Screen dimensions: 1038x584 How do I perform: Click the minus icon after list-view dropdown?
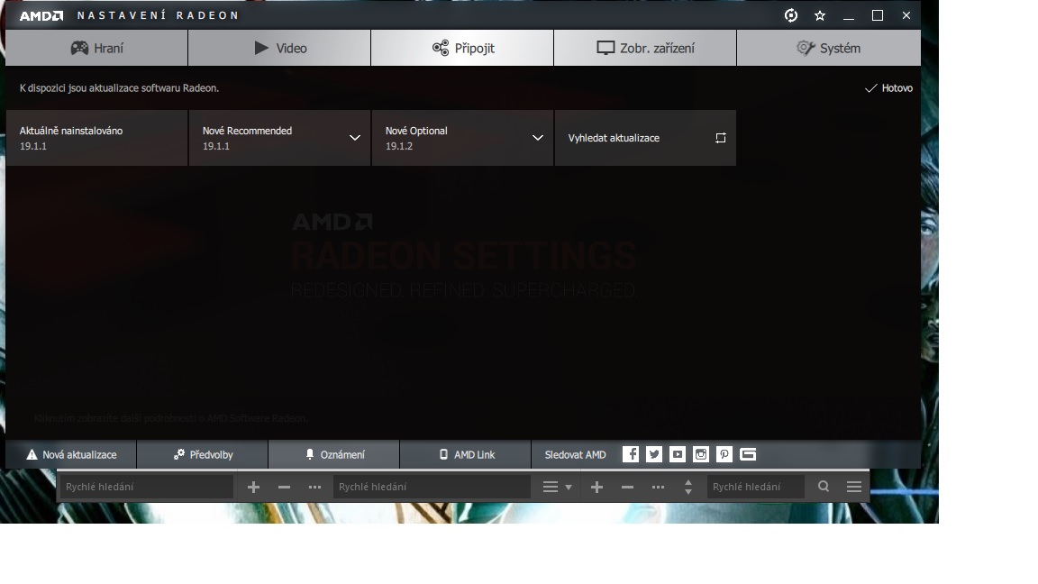click(627, 488)
